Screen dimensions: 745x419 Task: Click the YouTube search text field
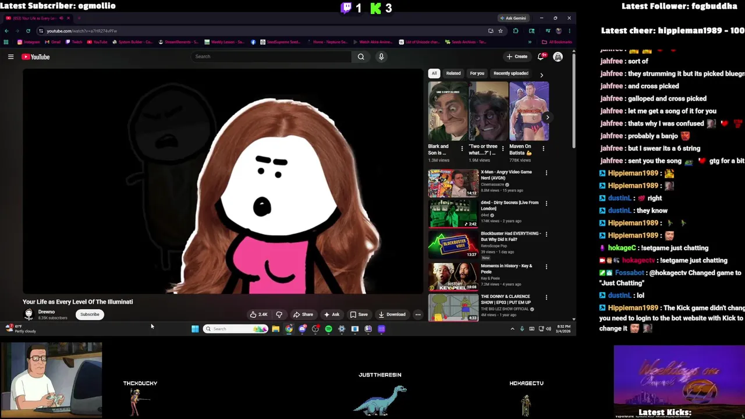pos(272,56)
